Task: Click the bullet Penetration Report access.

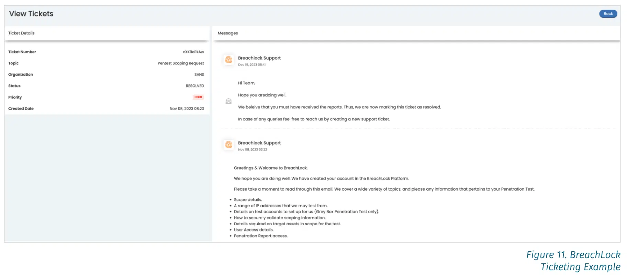Action: pyautogui.click(x=260, y=236)
